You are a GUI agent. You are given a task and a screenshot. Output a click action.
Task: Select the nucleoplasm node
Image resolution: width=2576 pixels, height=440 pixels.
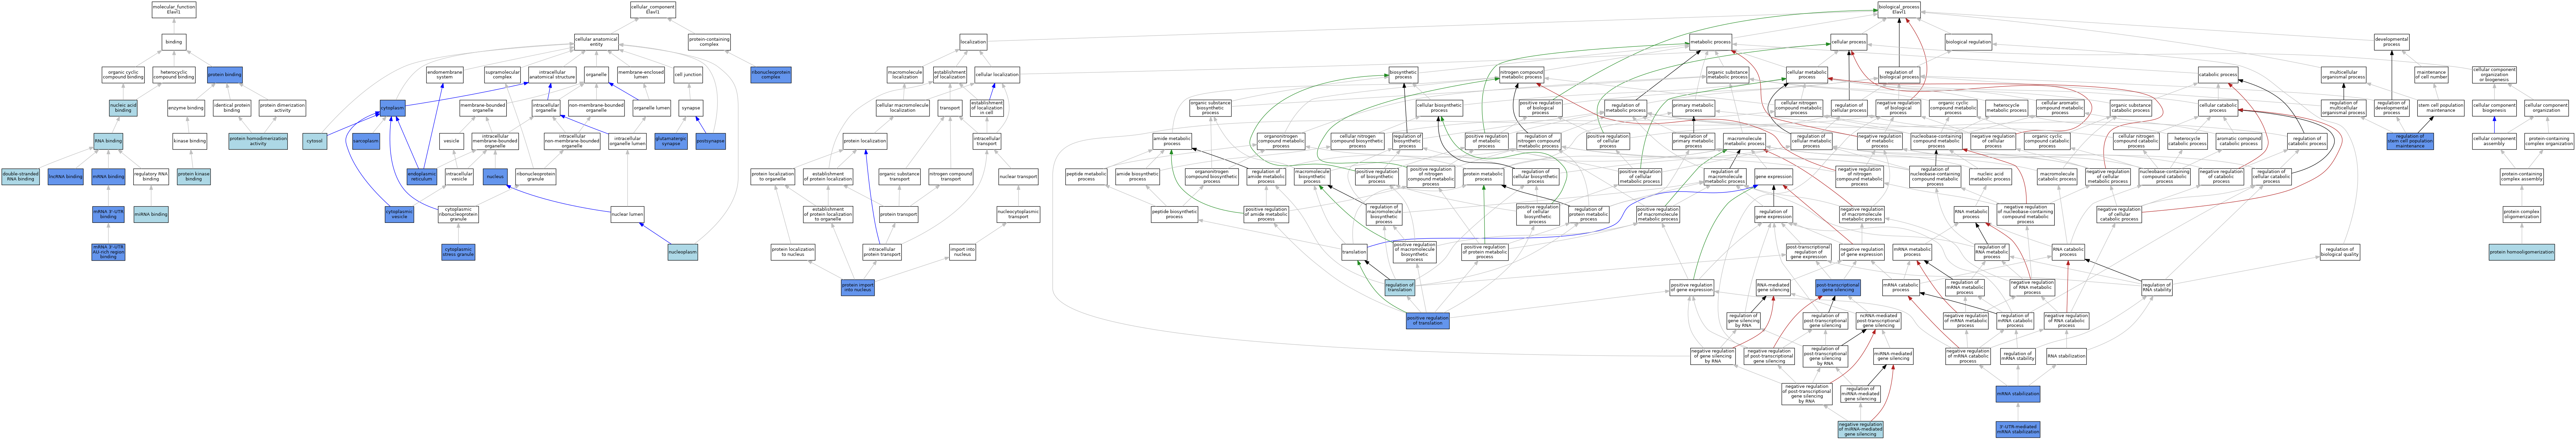[x=683, y=252]
